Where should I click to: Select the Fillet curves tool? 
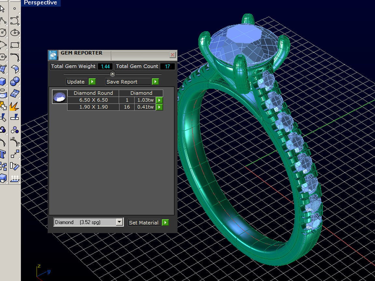[x=15, y=57]
